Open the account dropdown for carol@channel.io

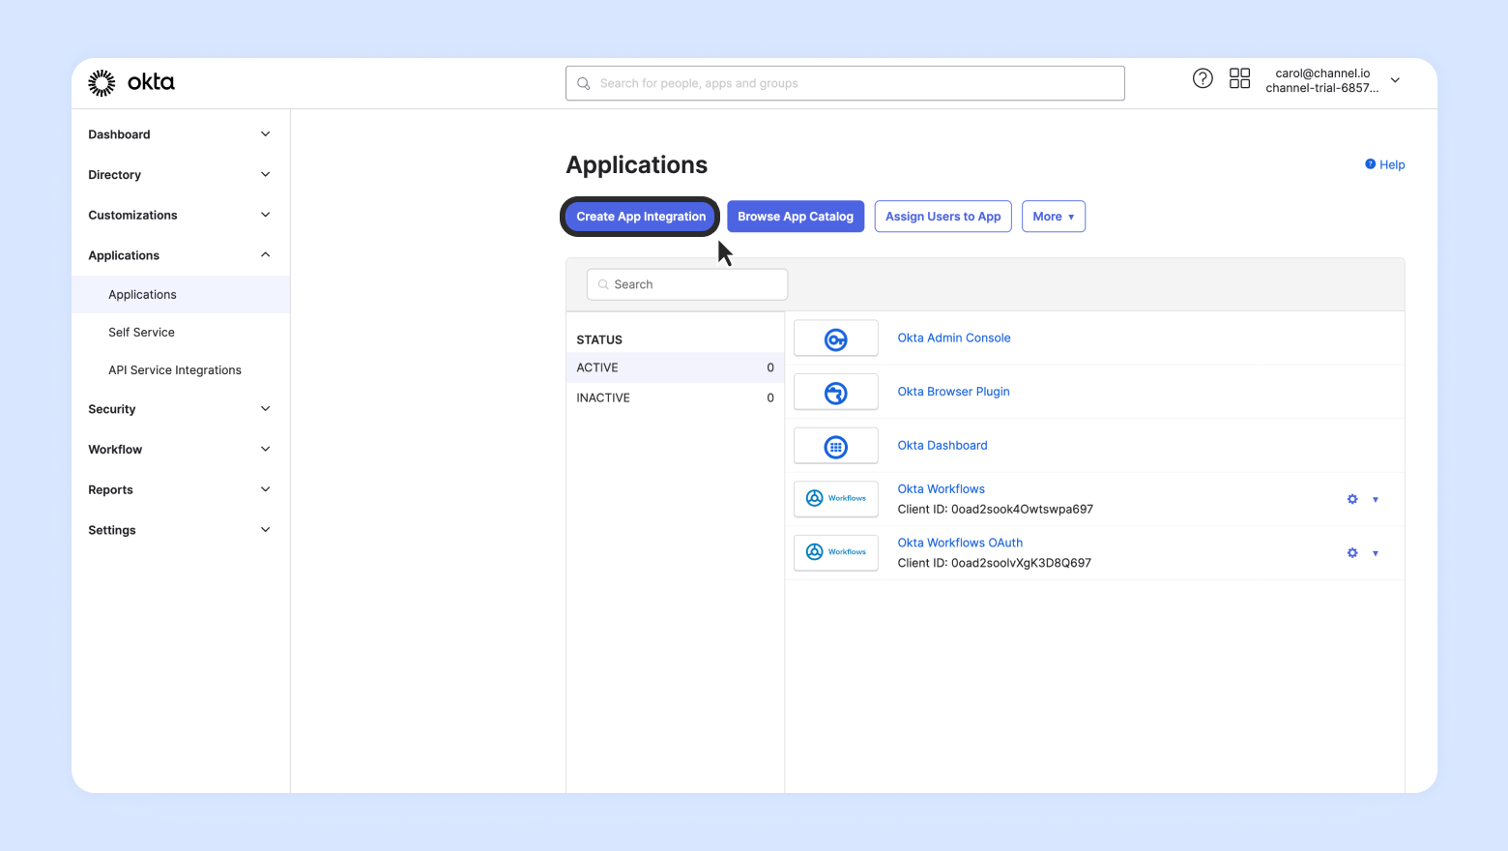(1395, 80)
